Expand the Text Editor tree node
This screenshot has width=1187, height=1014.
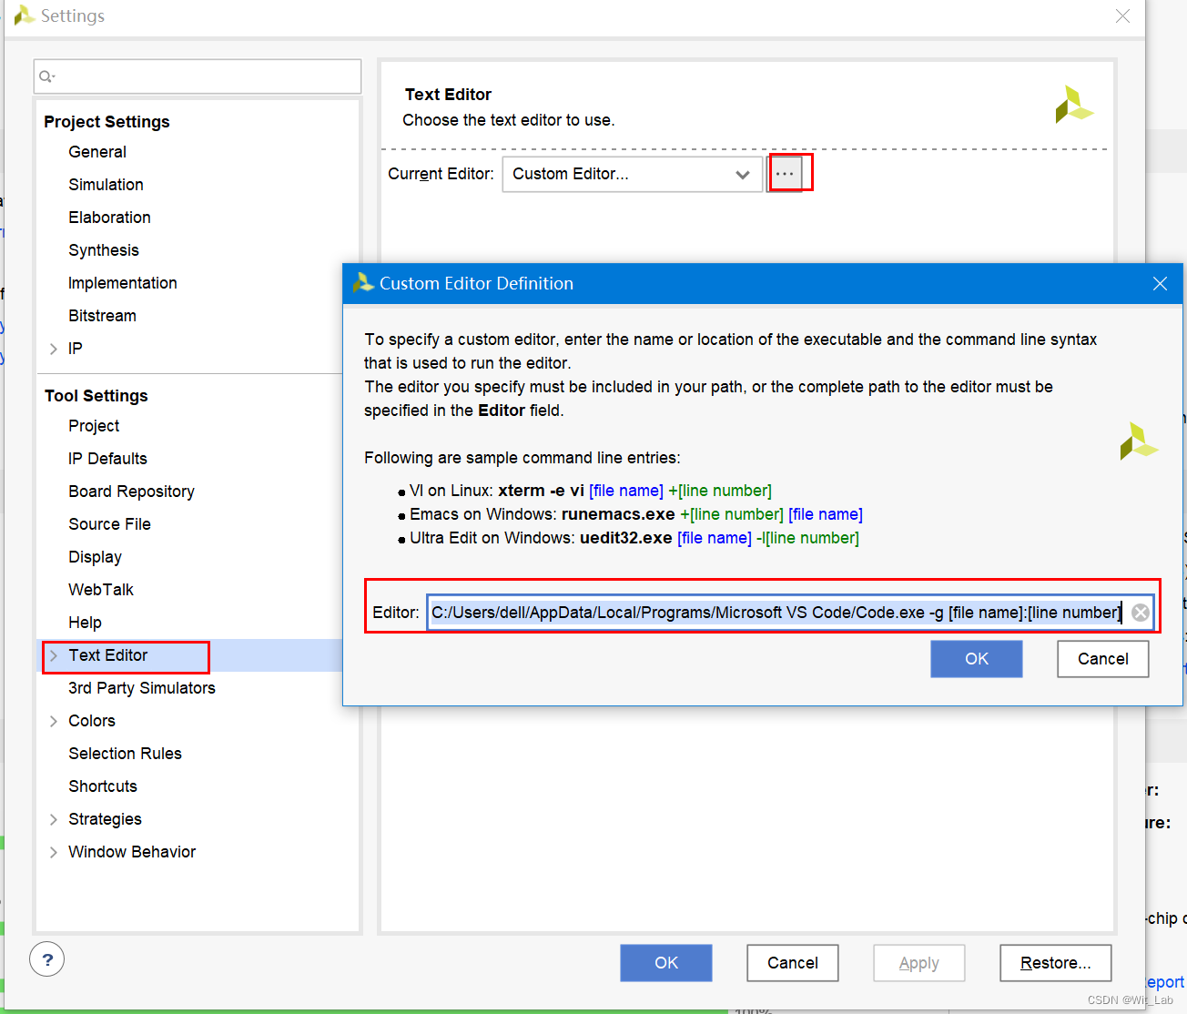[53, 655]
